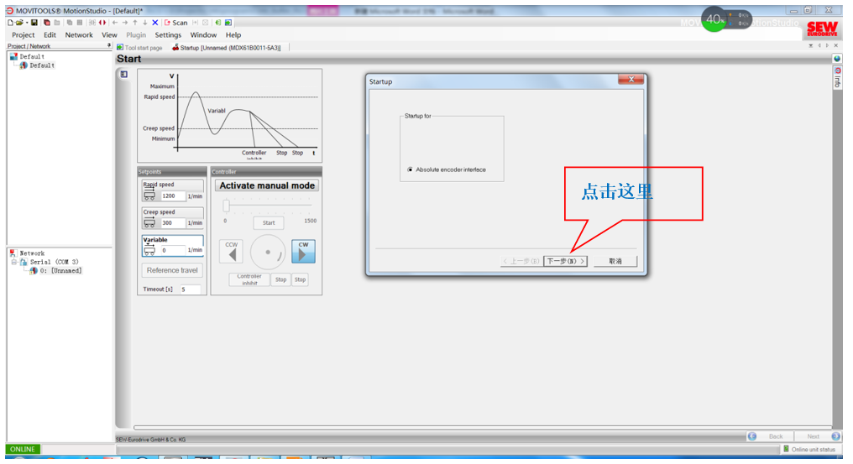The height and width of the screenshot is (464, 853).
Task: Click the 下一步(N) next button in Startup dialog
Action: (565, 262)
